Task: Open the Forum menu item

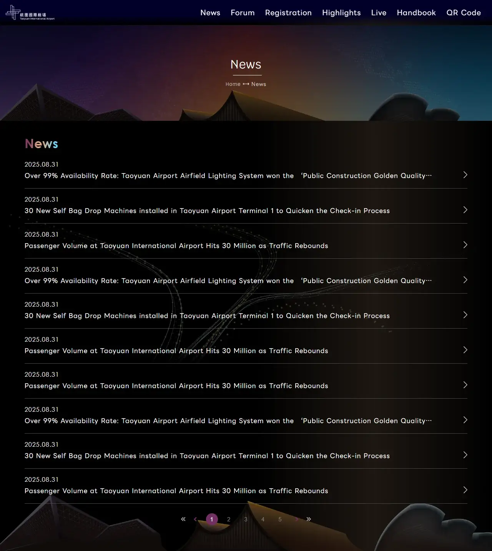Action: (x=243, y=13)
